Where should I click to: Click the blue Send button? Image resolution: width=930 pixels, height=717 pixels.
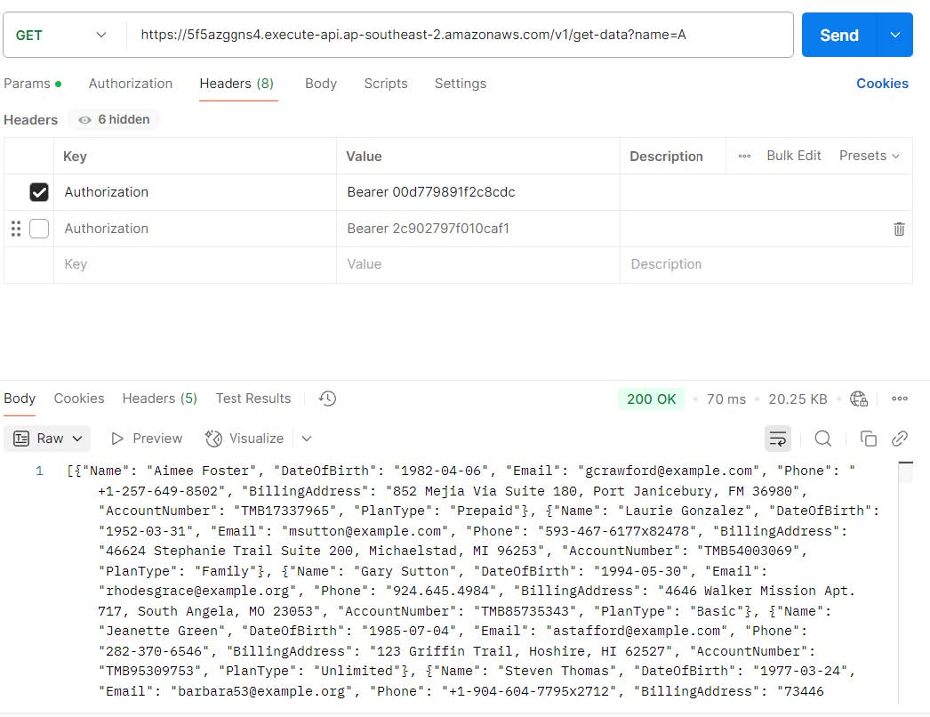click(838, 35)
